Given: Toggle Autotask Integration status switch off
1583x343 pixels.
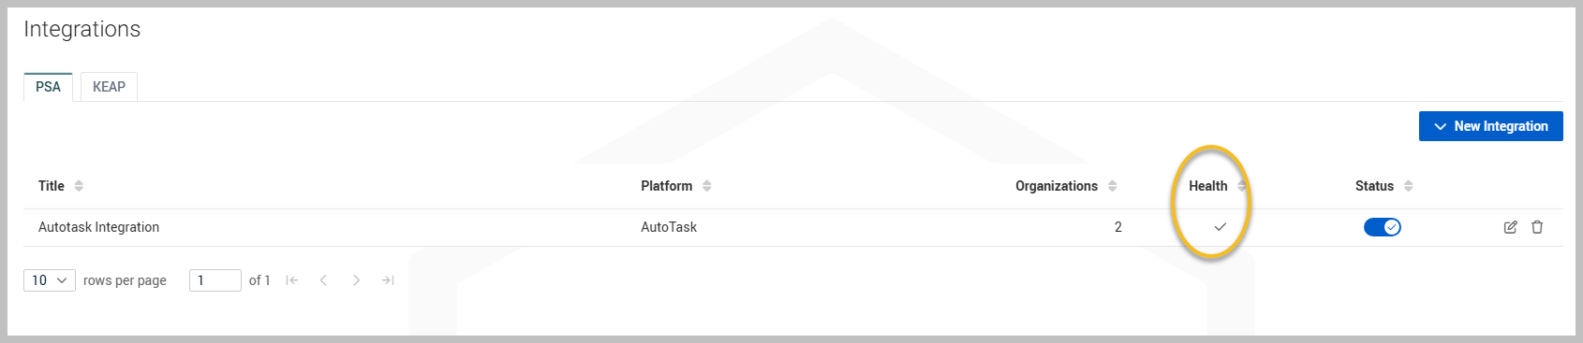Looking at the screenshot, I should [x=1382, y=227].
